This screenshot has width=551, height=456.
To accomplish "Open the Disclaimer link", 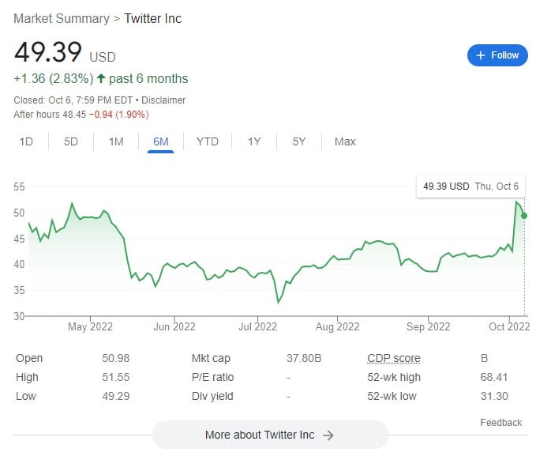I will click(x=163, y=100).
